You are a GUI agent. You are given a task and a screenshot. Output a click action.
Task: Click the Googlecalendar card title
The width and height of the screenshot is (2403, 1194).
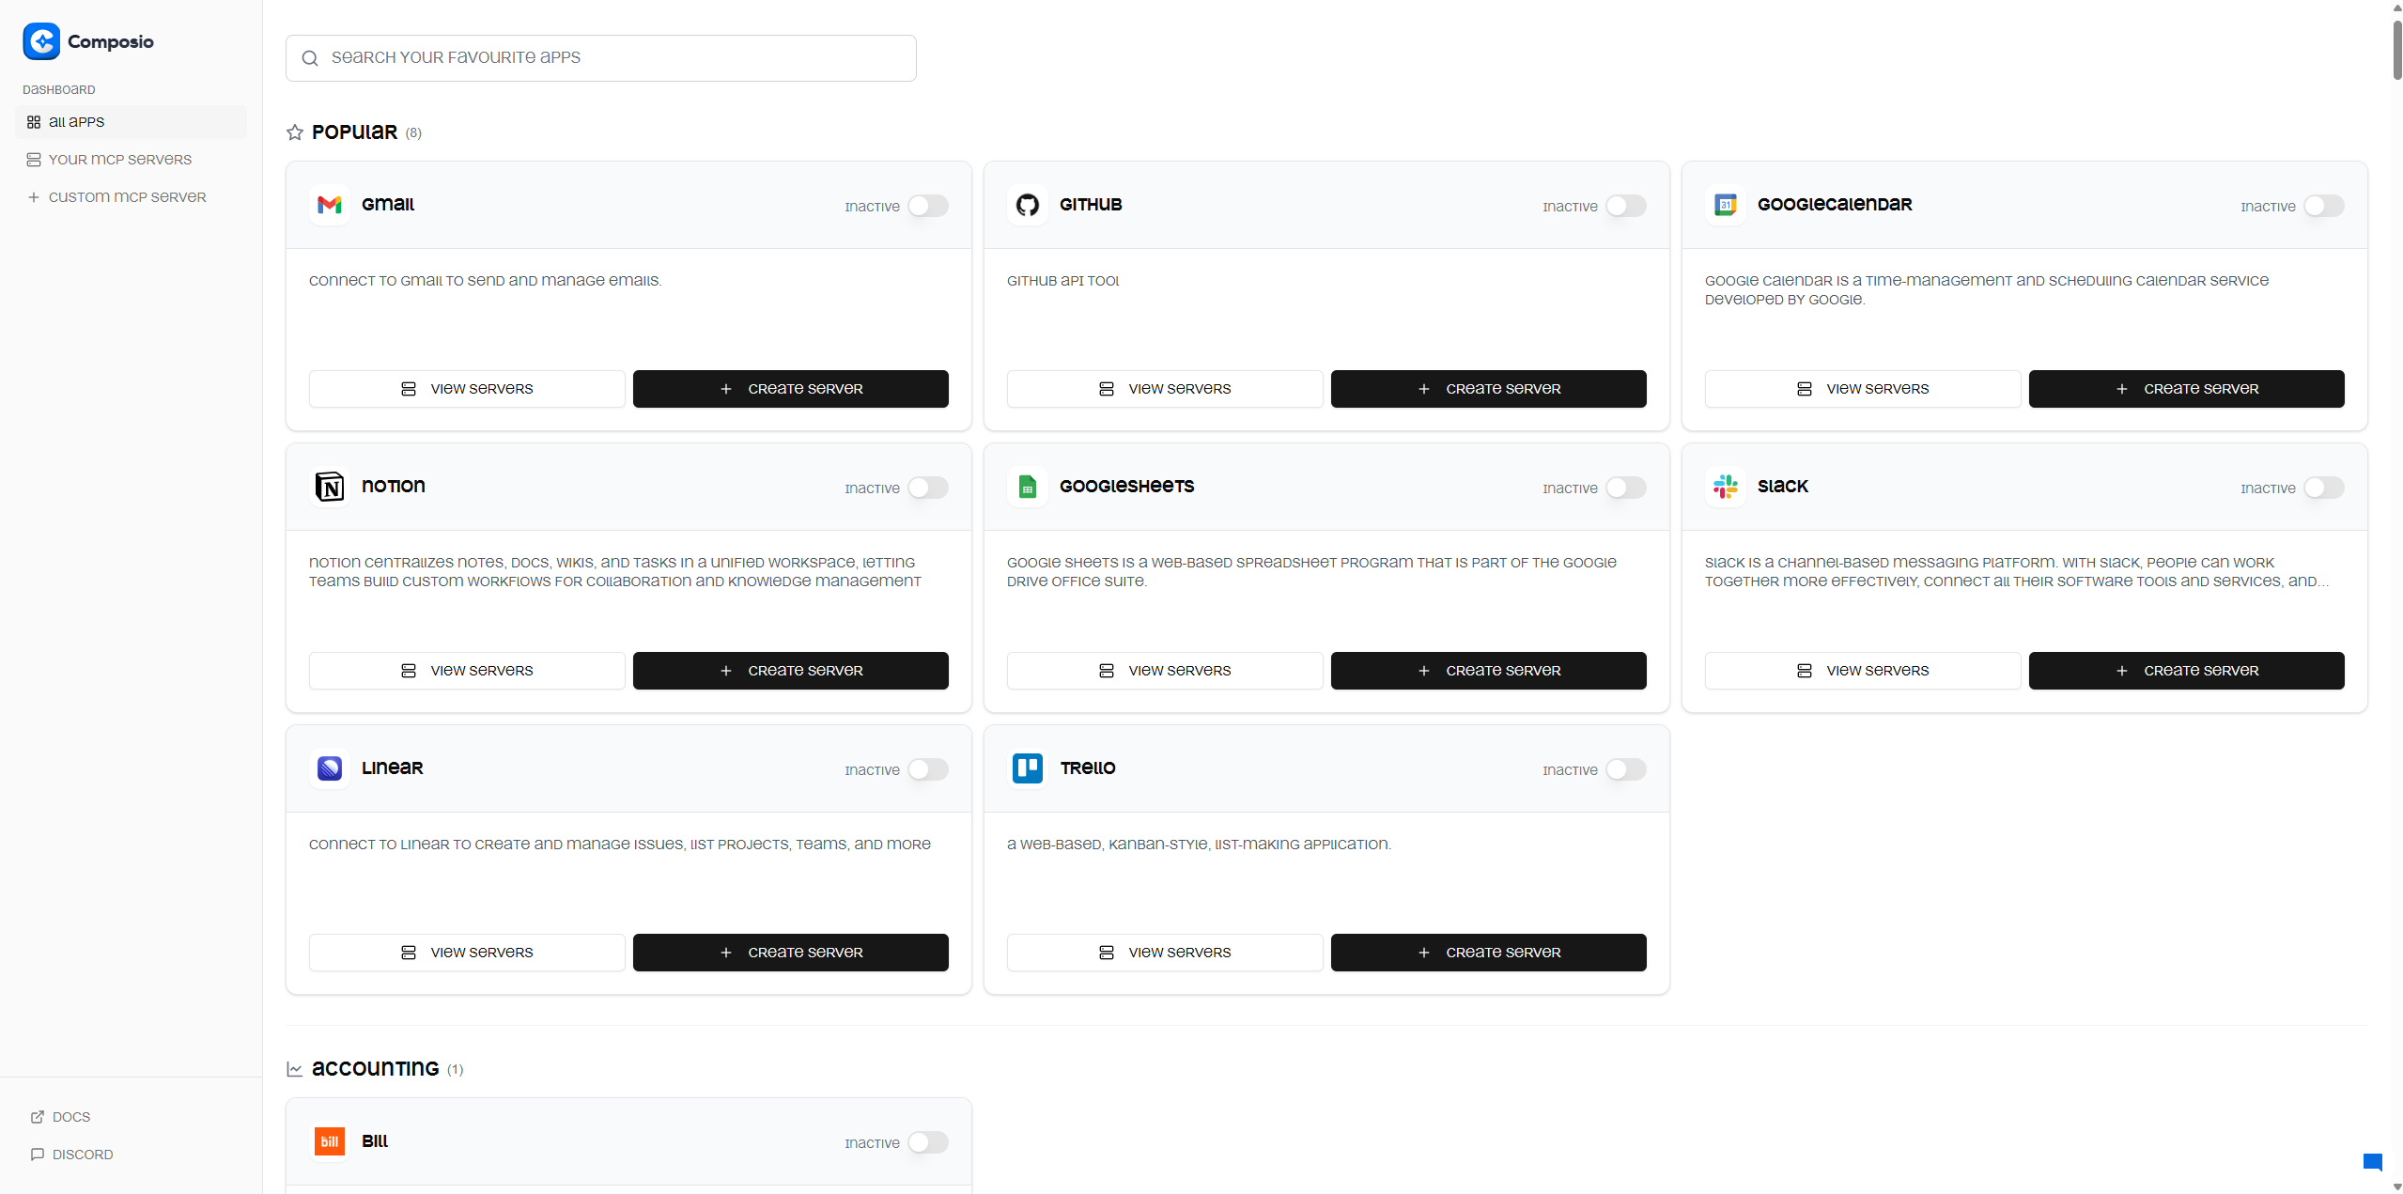click(x=1835, y=205)
